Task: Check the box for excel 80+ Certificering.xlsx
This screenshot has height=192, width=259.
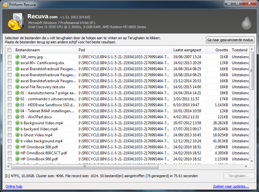Action: (x=9, y=63)
